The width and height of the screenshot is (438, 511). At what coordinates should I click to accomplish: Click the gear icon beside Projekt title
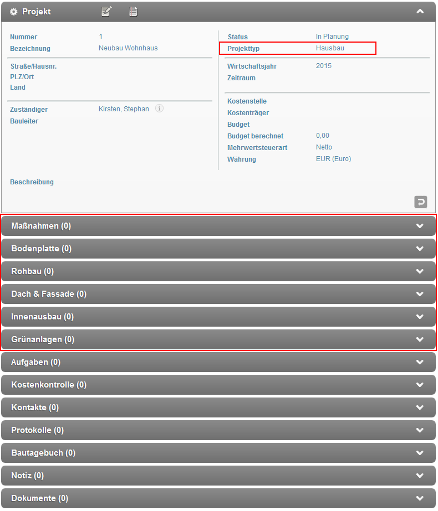tap(14, 12)
